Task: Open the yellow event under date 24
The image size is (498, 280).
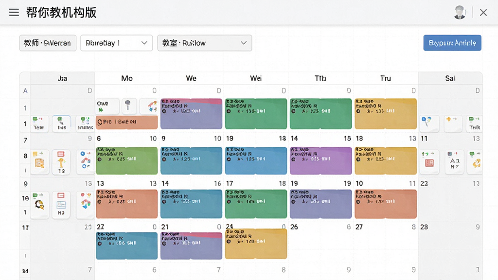Action: coord(256,244)
